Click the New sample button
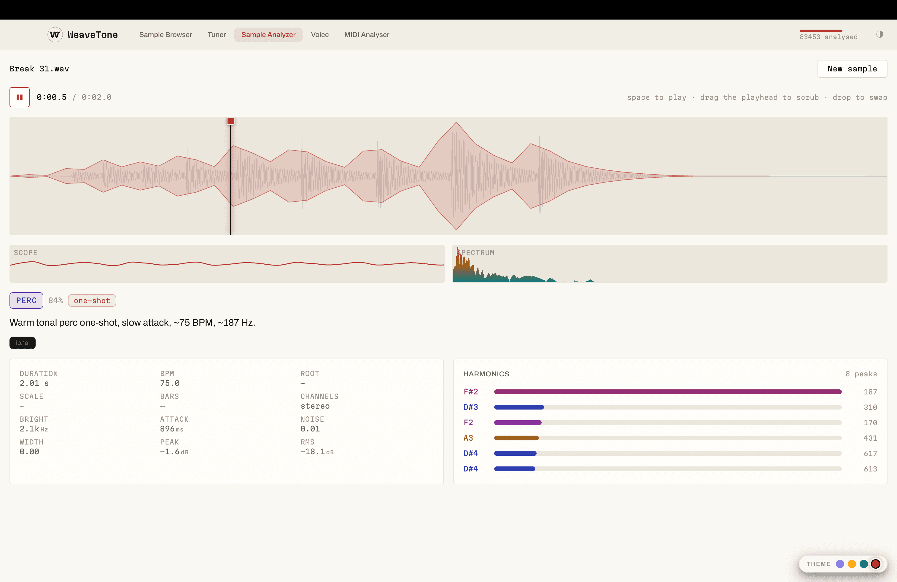 852,68
